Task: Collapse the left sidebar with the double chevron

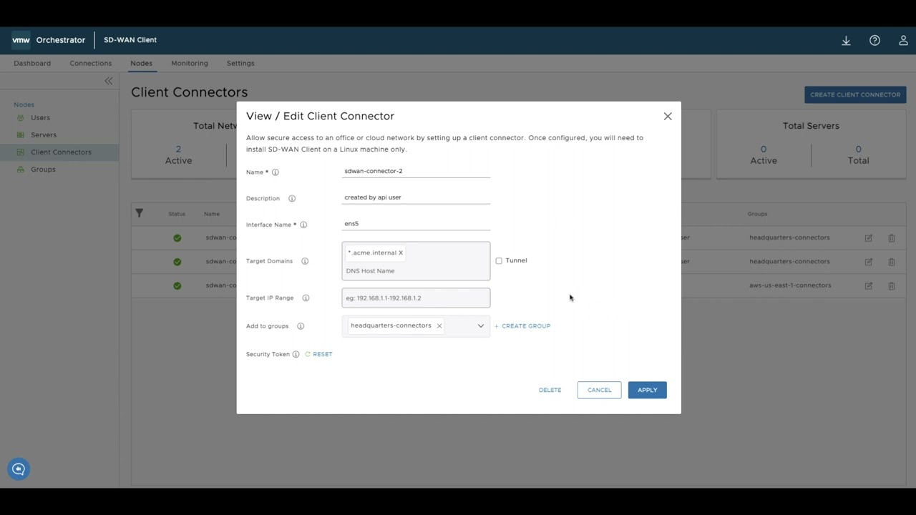Action: [x=109, y=81]
